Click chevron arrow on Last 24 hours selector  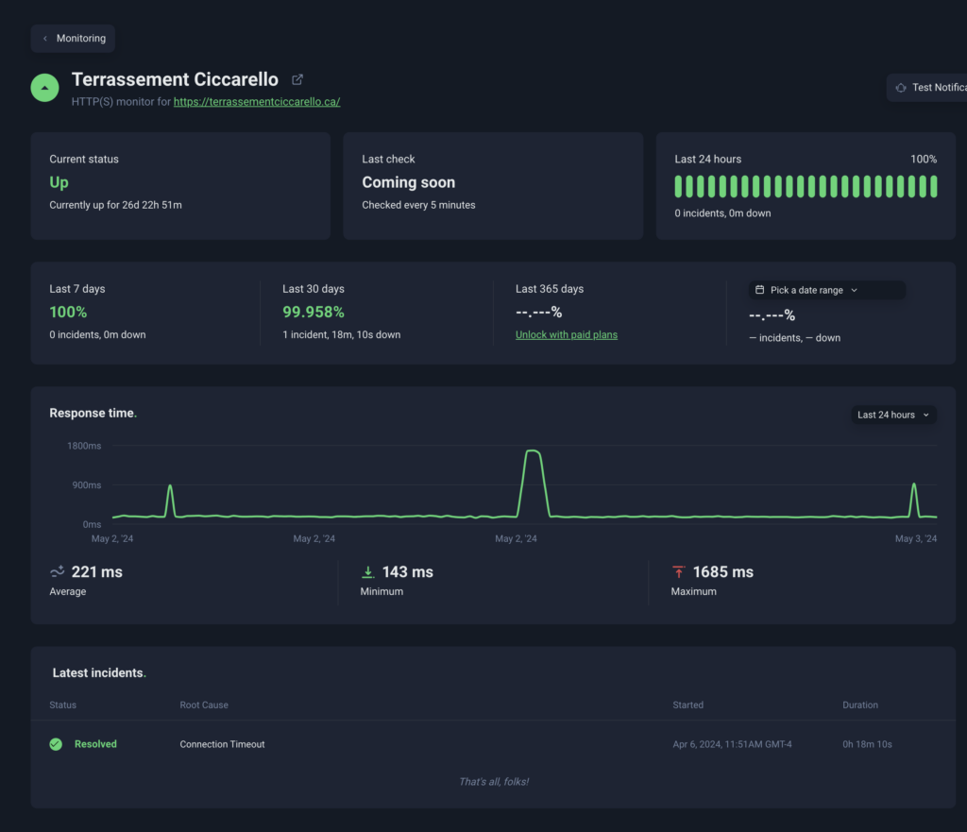[x=925, y=415]
